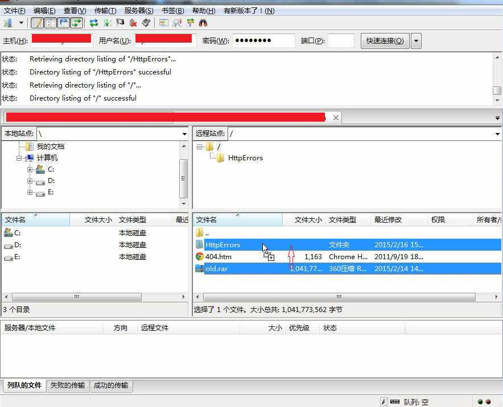
Task: Open the Site Manager dropdown arrow
Action: pos(21,23)
